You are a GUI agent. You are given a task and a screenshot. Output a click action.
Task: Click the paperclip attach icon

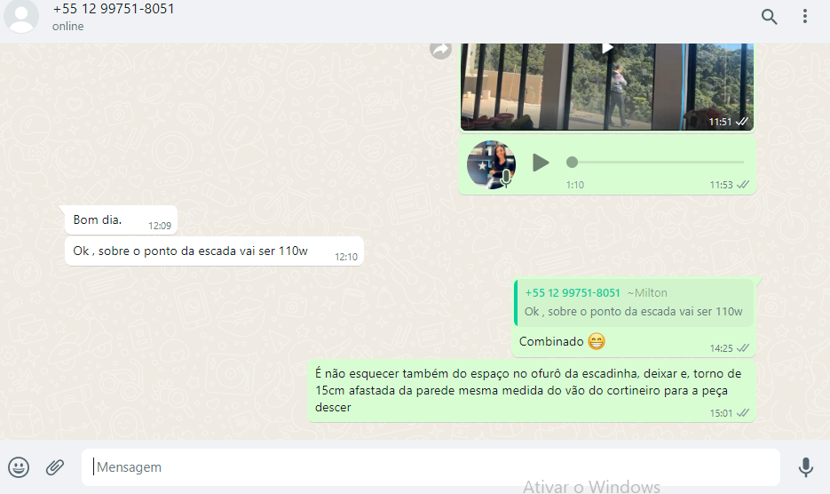tap(54, 467)
